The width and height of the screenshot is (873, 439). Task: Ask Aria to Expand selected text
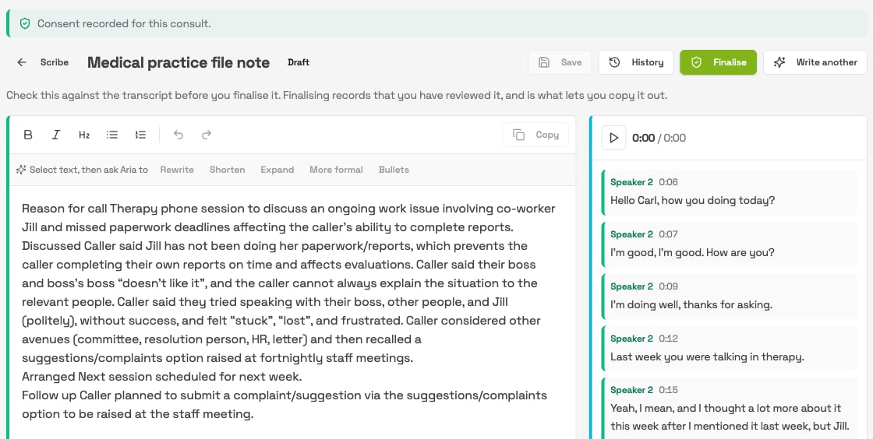[x=277, y=170]
